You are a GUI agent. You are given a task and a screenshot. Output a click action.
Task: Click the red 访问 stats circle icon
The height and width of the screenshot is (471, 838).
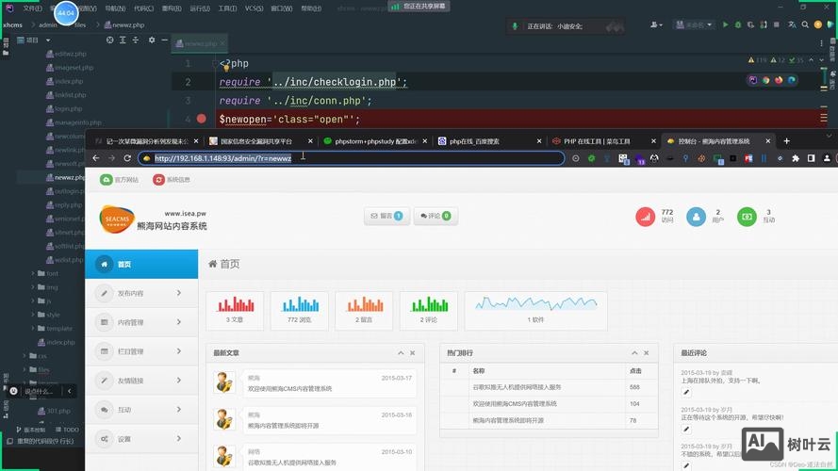point(645,217)
